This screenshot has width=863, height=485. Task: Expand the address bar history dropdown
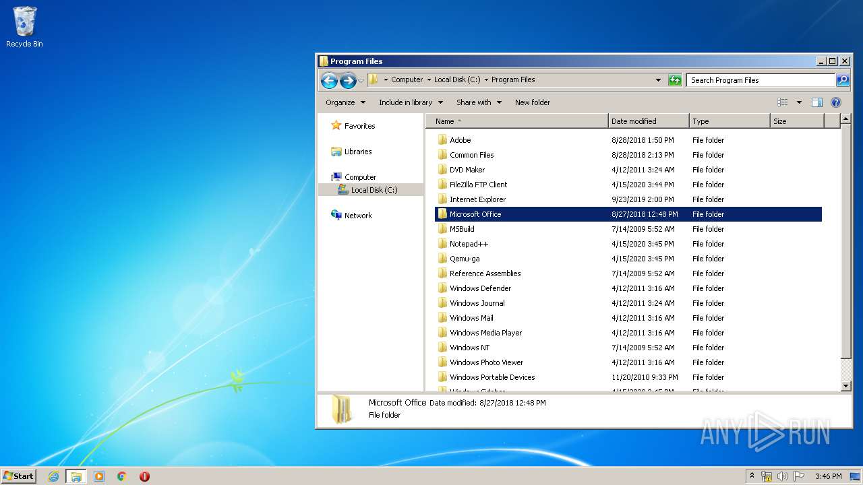pyautogui.click(x=658, y=80)
